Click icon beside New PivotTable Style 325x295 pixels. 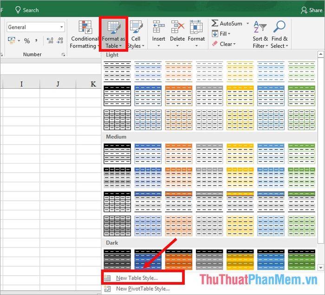(x=107, y=288)
